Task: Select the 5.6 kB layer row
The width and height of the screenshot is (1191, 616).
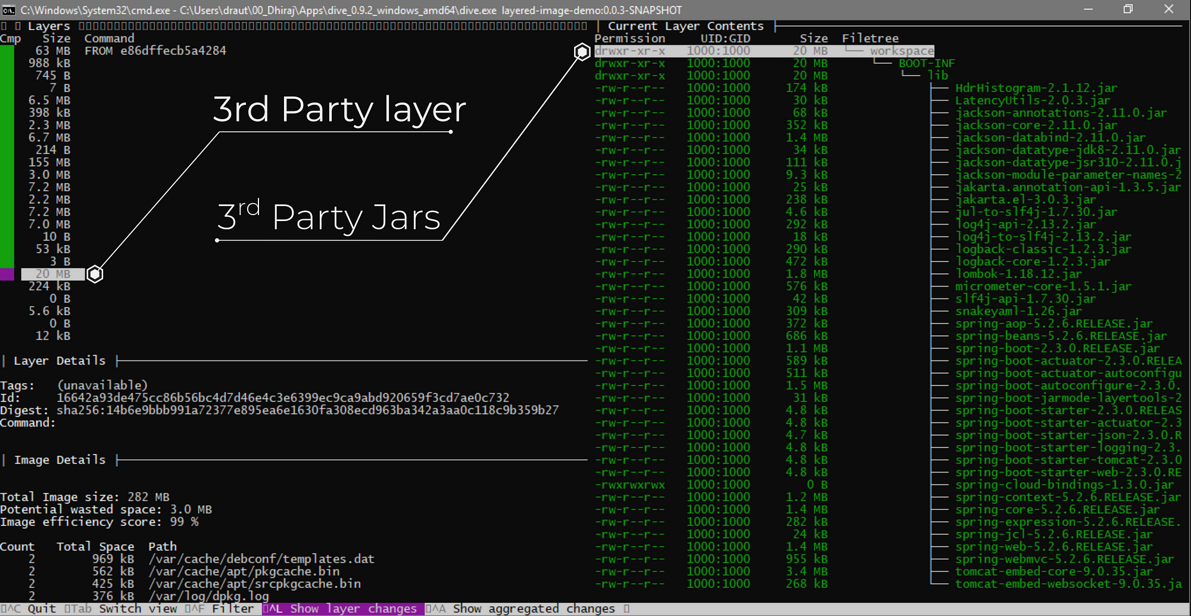Action: pyautogui.click(x=49, y=312)
